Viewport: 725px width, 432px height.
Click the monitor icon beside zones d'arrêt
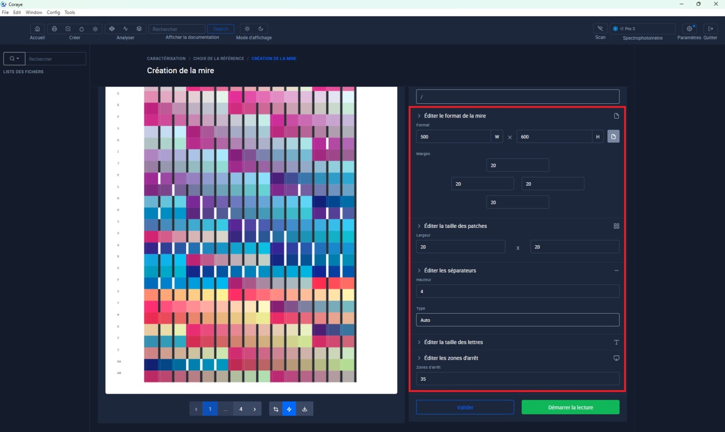click(616, 358)
